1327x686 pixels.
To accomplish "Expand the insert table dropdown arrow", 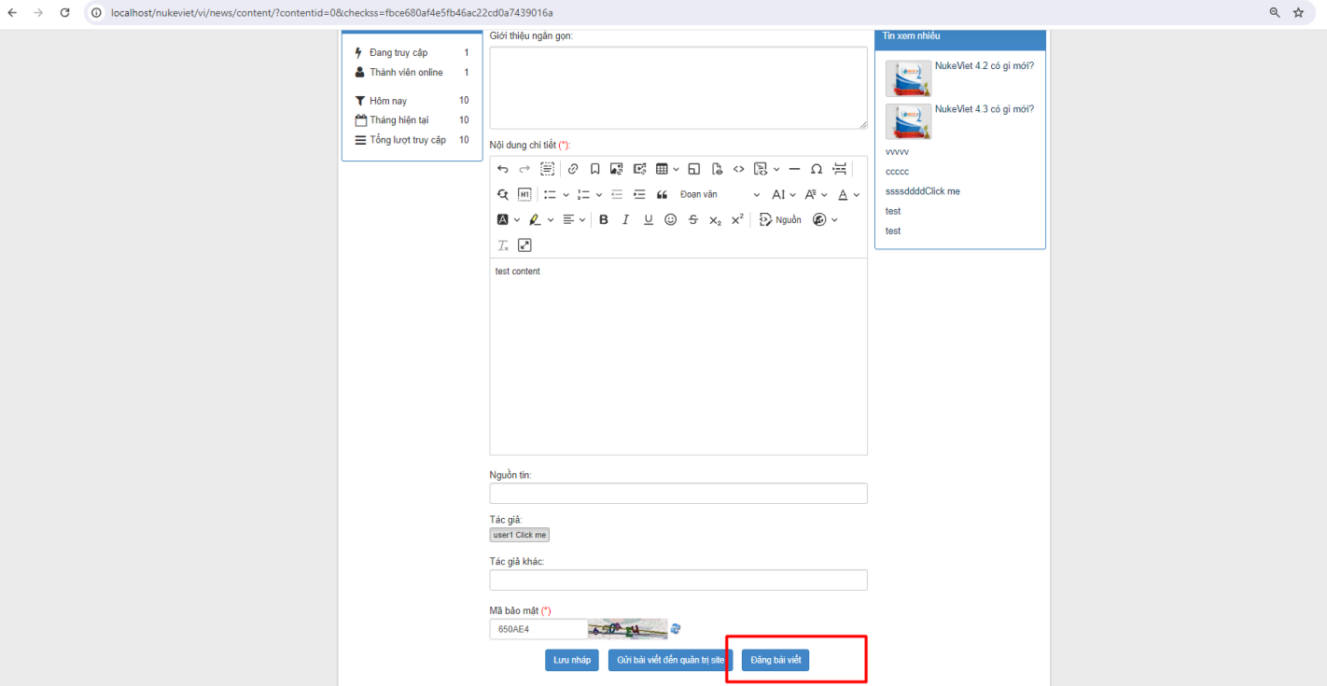I will point(676,169).
